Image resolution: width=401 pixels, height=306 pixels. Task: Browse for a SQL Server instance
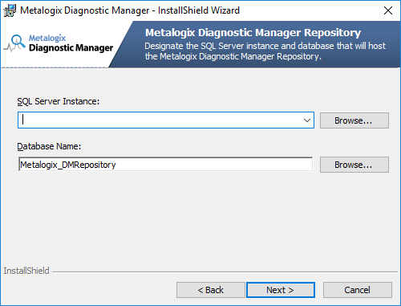tap(354, 120)
